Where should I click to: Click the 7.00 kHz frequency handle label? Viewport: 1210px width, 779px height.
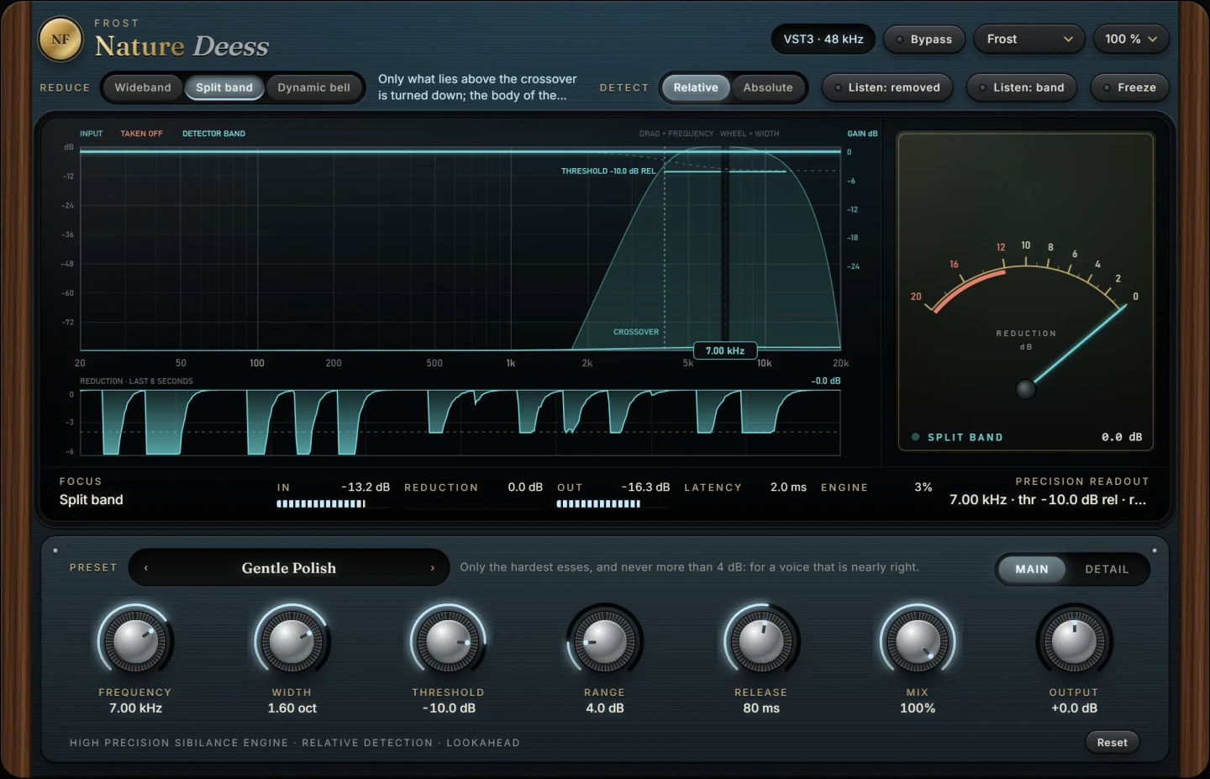[725, 350]
